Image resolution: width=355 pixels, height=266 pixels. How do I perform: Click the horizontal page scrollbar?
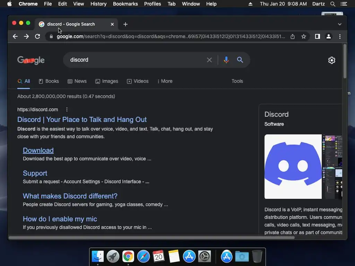point(151,238)
